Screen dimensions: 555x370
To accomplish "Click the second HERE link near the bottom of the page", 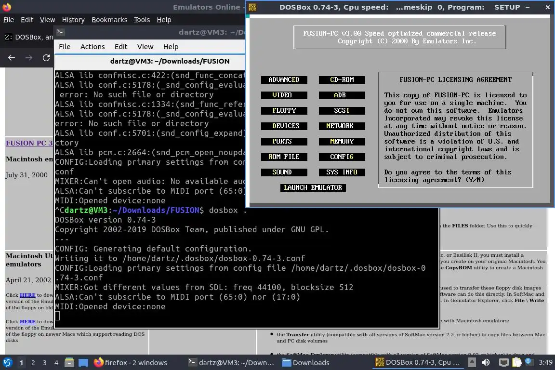I will pos(27,321).
